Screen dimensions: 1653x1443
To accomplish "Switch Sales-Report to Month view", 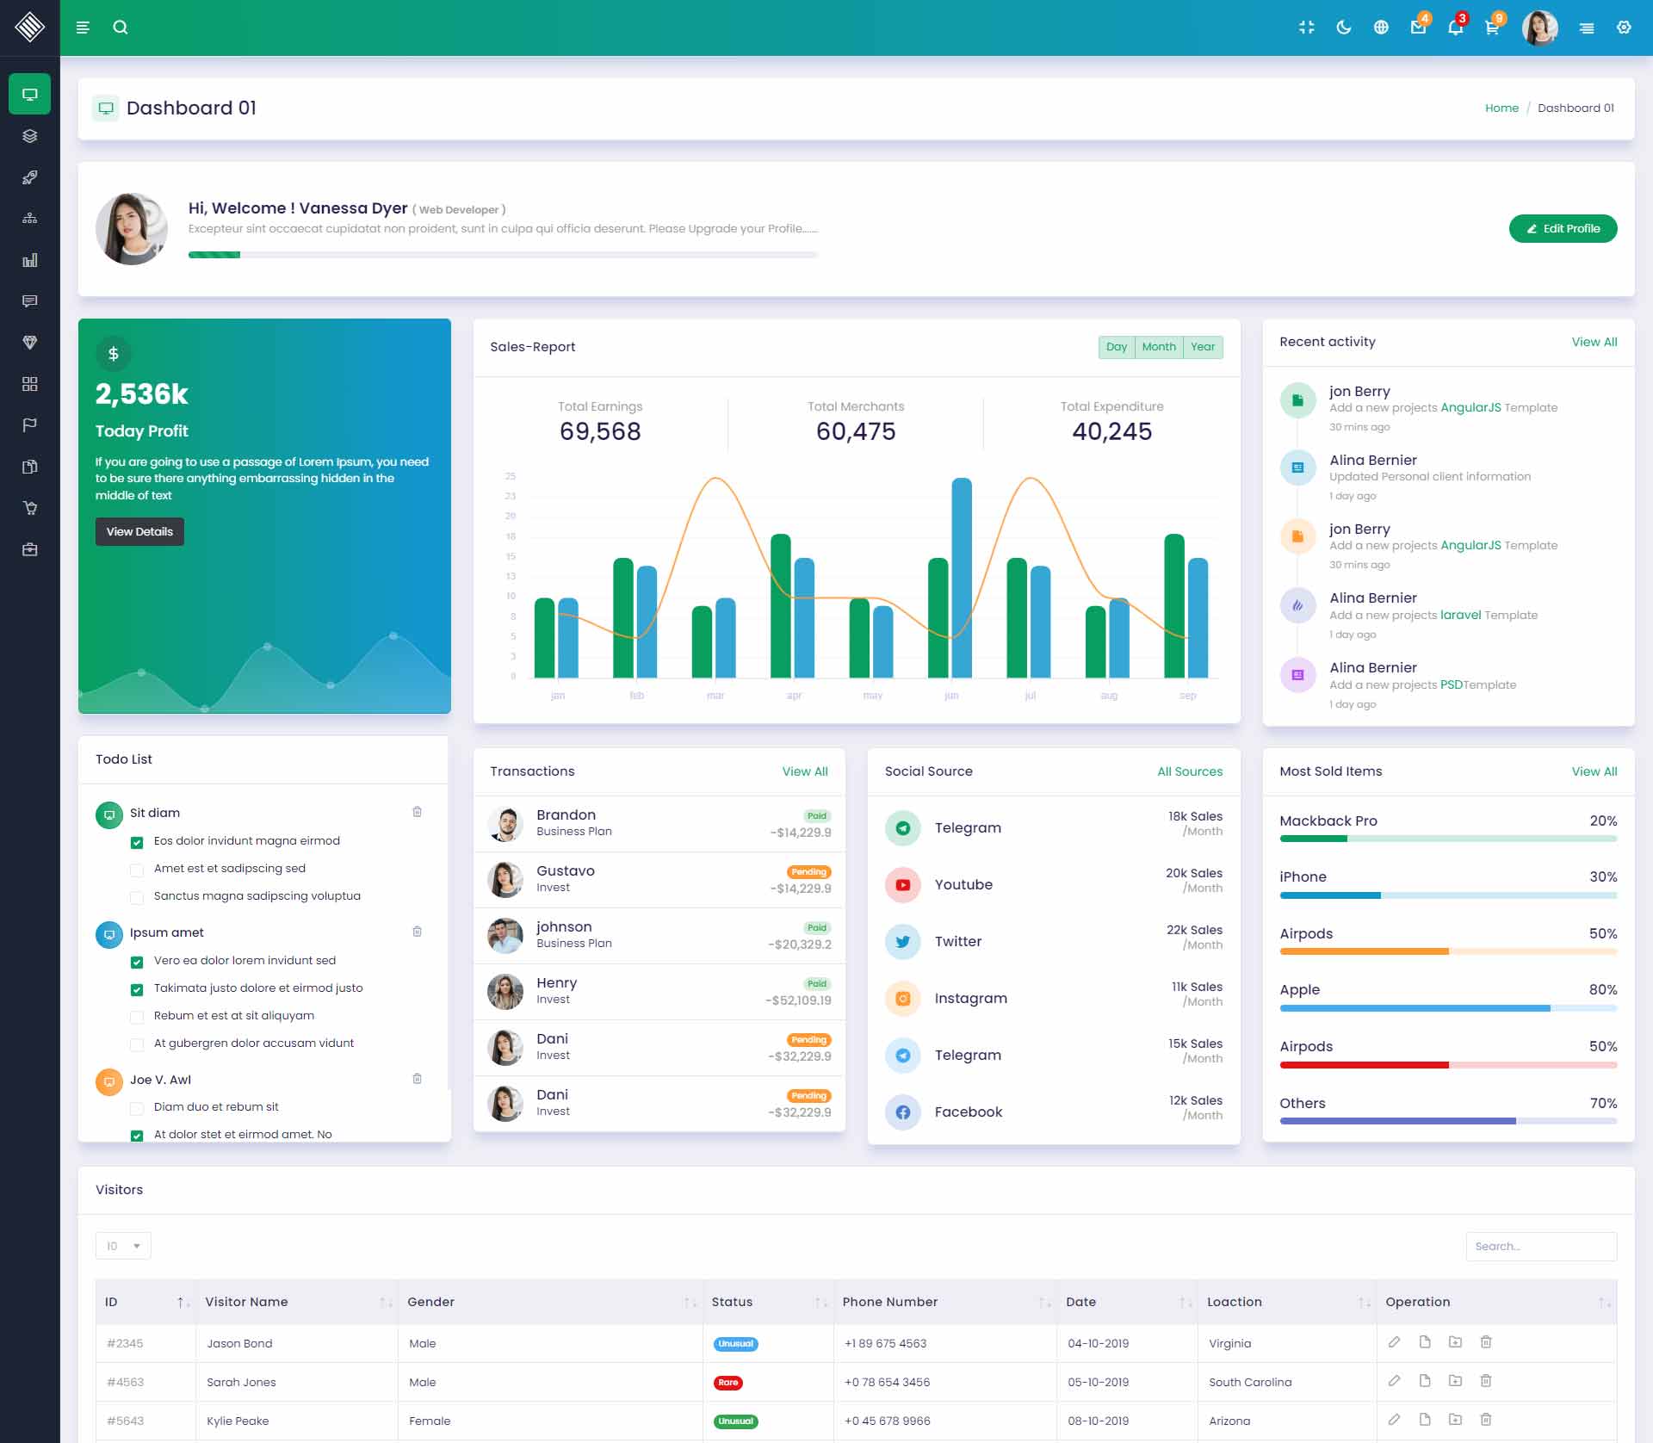I will (x=1159, y=347).
